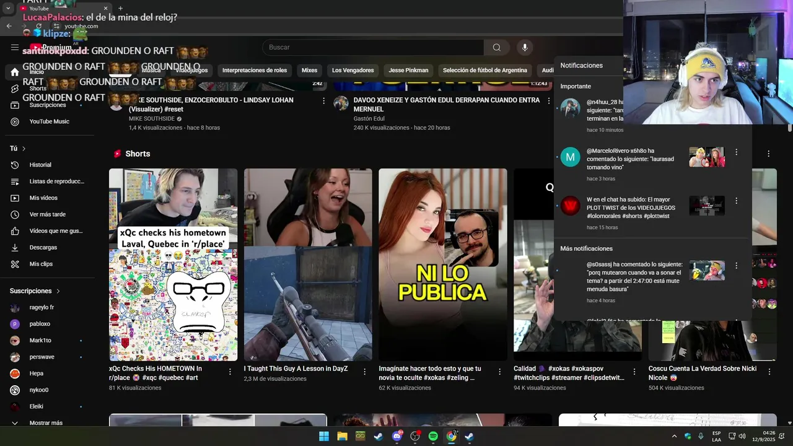
Task: Reload the page with browser refresh icon
Action: pos(39,26)
